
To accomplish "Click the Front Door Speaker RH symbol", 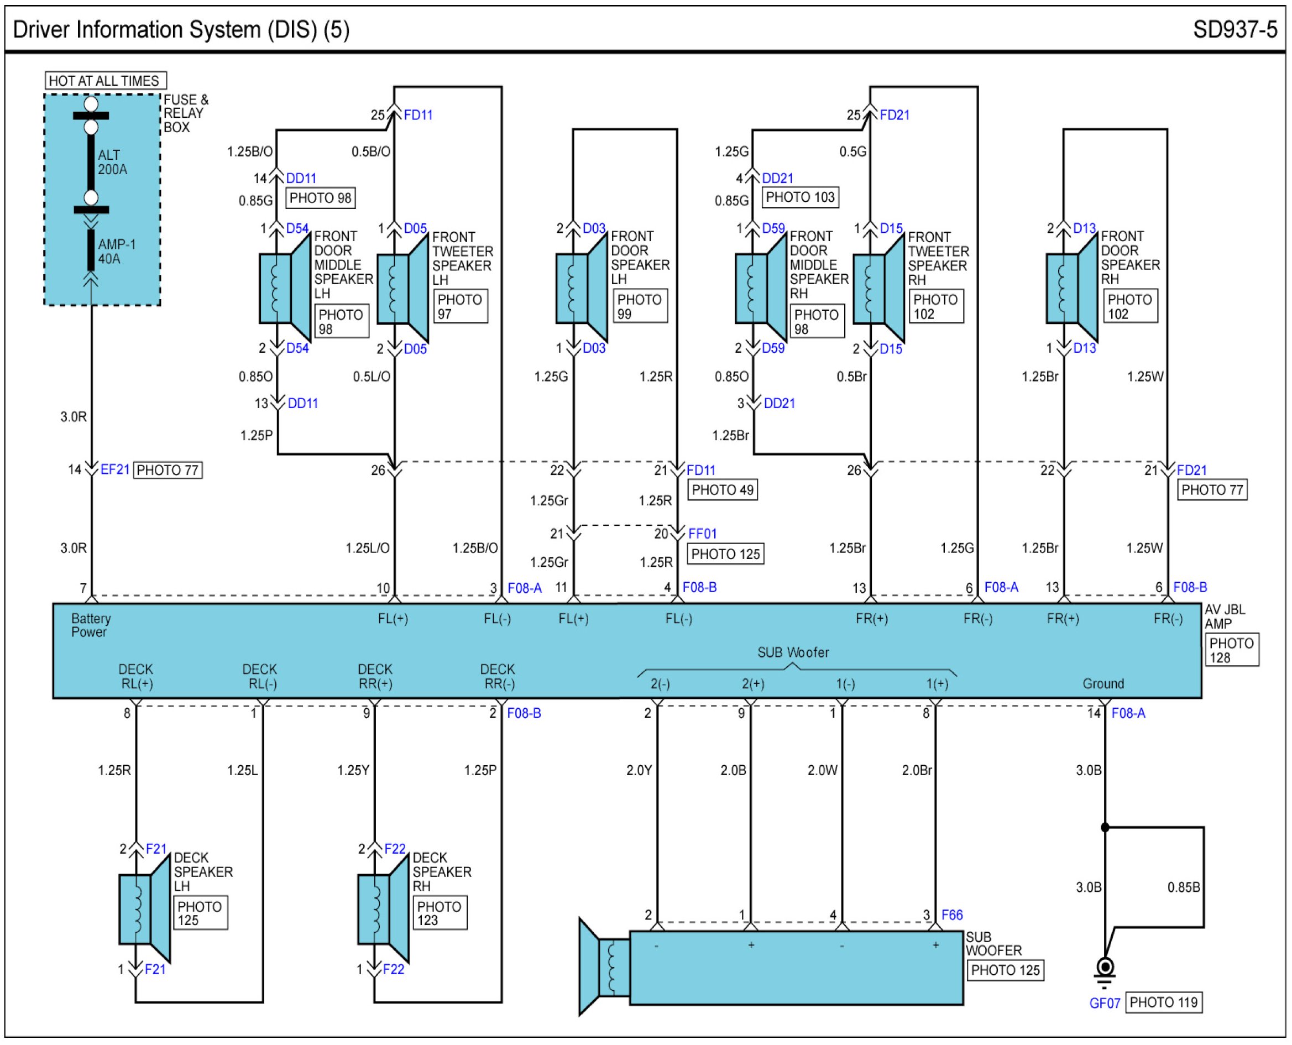I will (x=1071, y=288).
